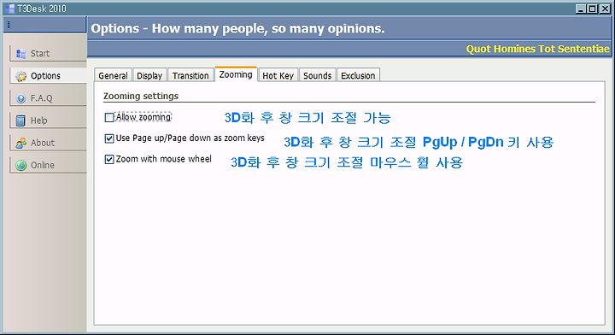The image size is (615, 335).
Task: Go to the Hot Key tab
Action: click(x=278, y=75)
